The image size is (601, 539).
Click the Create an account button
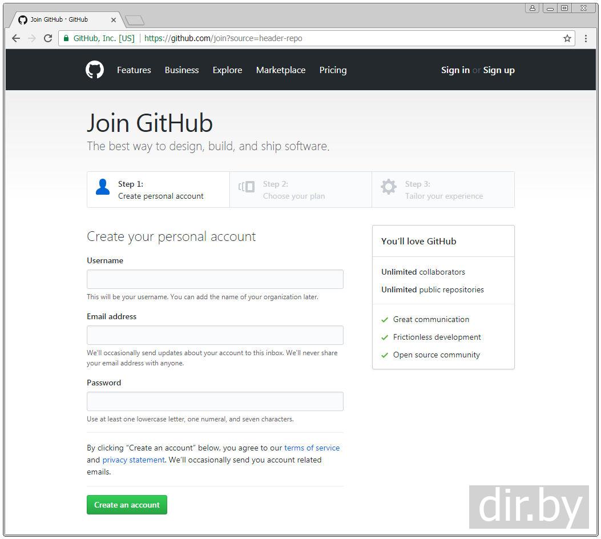tap(127, 505)
